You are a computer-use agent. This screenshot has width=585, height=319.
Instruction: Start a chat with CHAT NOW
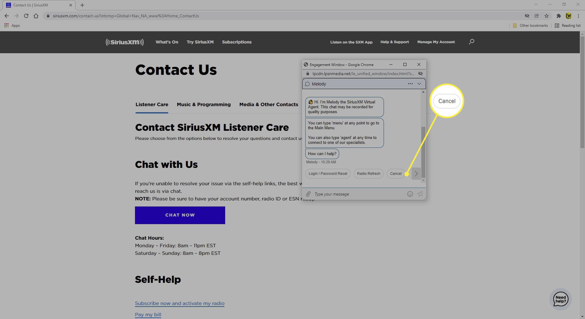(180, 215)
